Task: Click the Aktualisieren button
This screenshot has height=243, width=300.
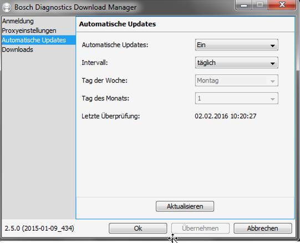Action: [185, 206]
